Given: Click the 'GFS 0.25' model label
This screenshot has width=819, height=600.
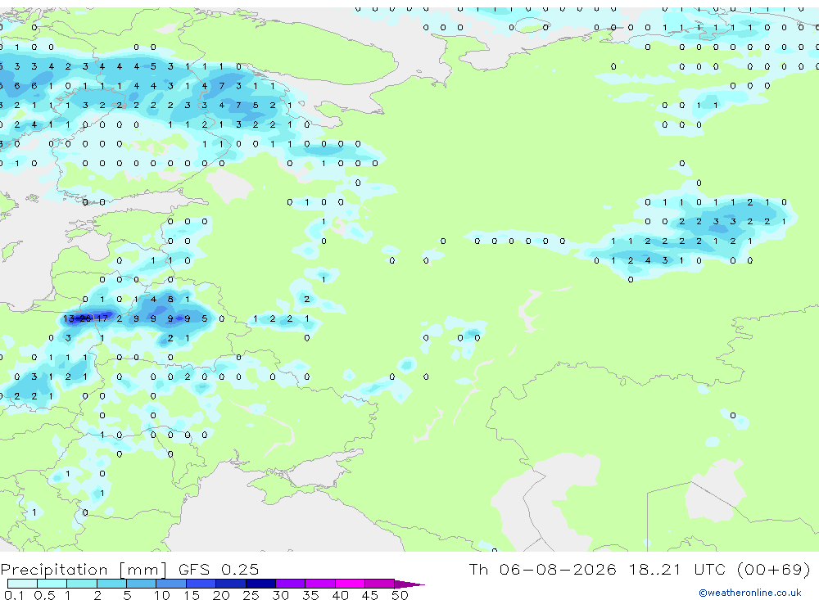Looking at the screenshot, I should pos(219,569).
